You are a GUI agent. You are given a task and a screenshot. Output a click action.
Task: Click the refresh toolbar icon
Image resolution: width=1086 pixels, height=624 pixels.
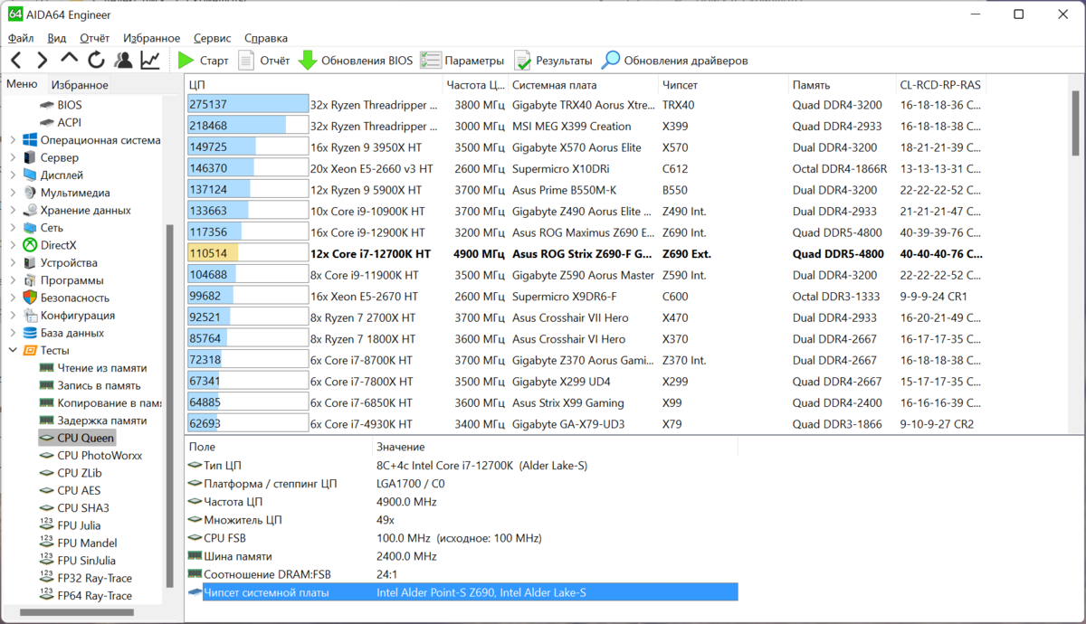(96, 61)
